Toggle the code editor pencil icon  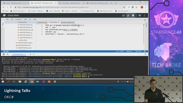(x=128, y=15)
